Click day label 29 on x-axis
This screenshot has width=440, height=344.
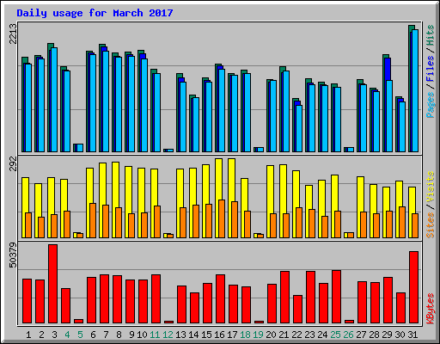(x=387, y=335)
